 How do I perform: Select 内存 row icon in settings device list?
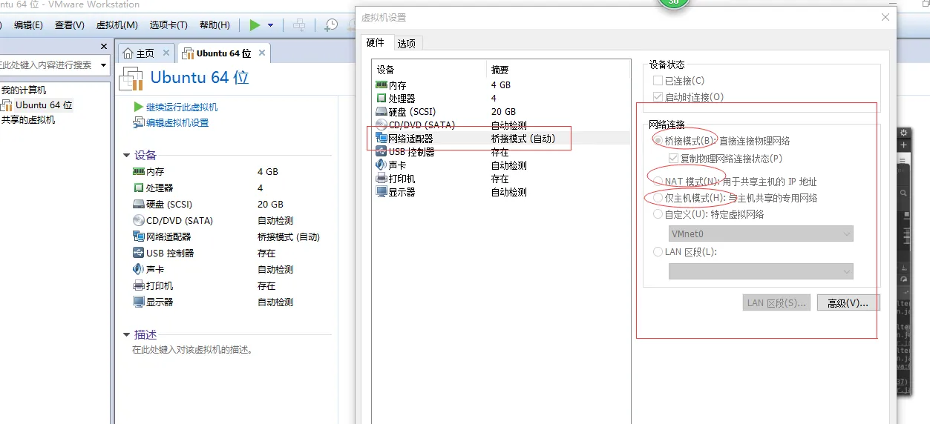pyautogui.click(x=382, y=85)
